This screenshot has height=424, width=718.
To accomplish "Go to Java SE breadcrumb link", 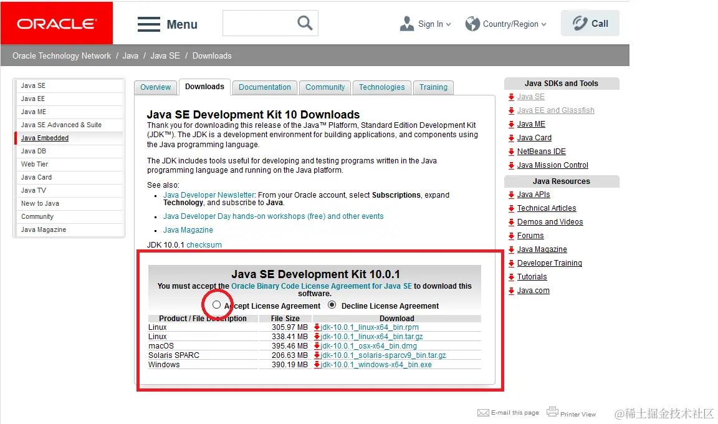I will click(165, 56).
